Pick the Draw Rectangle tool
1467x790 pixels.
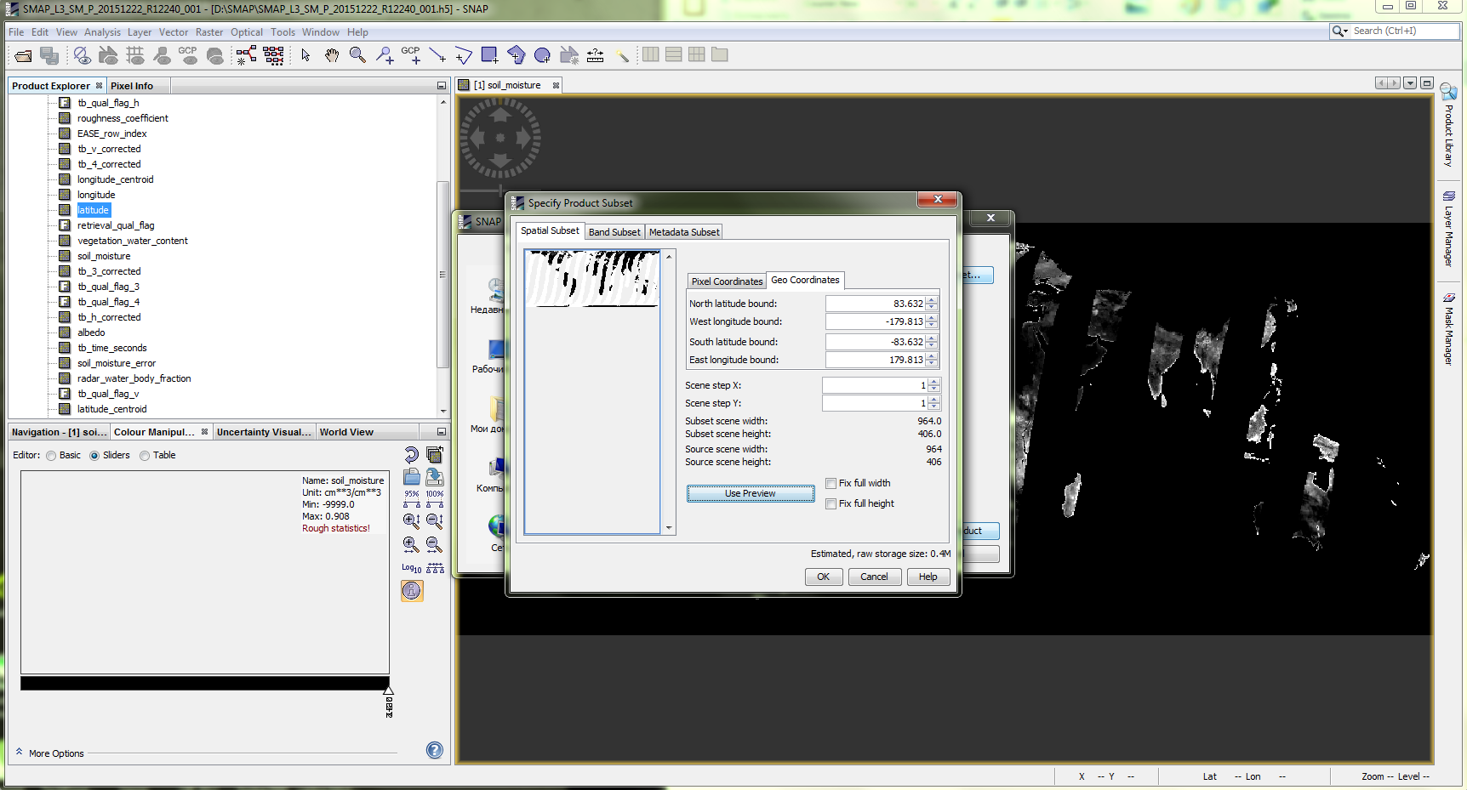click(489, 55)
